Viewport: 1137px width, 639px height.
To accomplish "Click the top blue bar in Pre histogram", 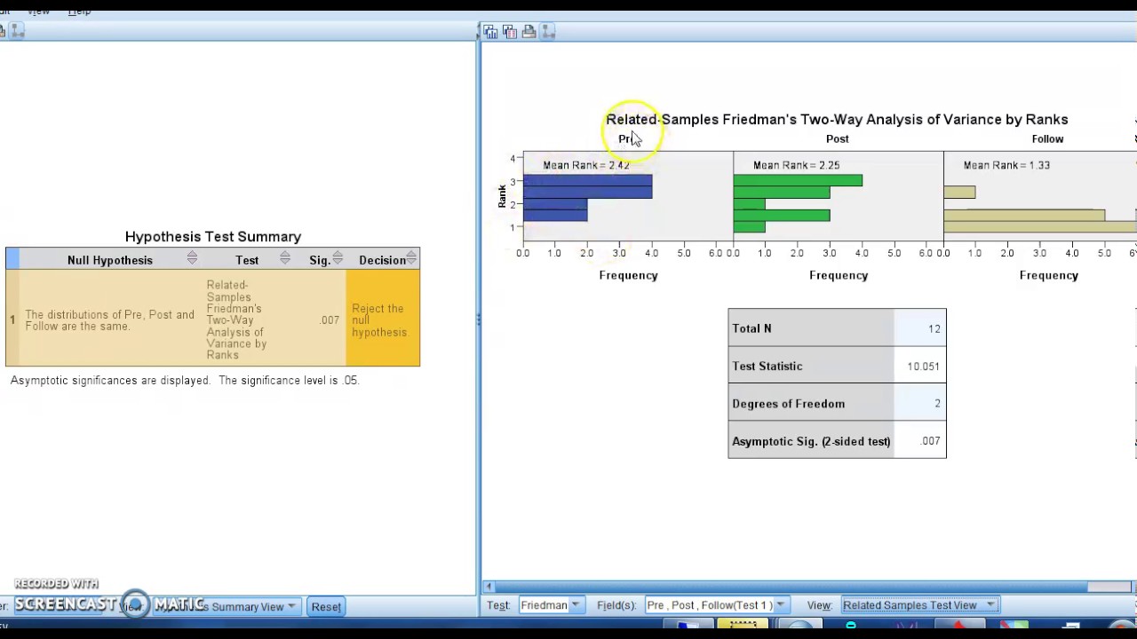I will pyautogui.click(x=587, y=181).
